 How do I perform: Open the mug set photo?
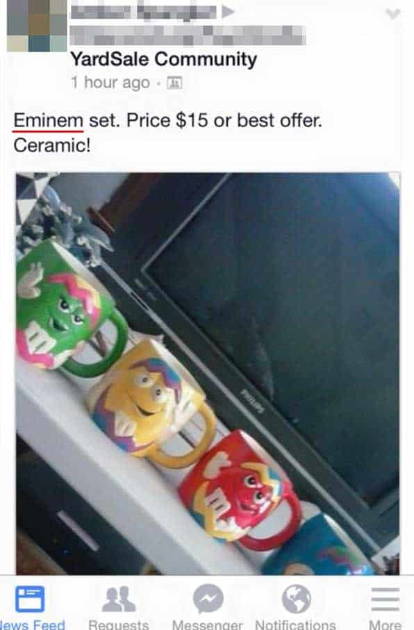208,373
